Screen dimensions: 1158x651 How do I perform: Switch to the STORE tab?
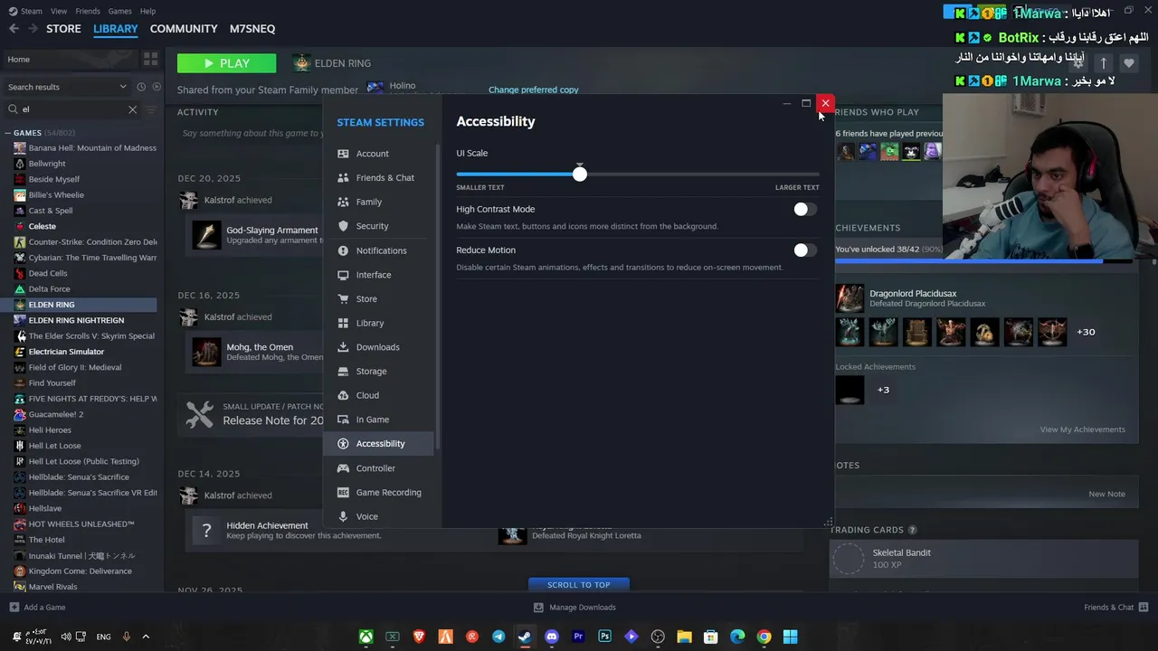tap(63, 29)
